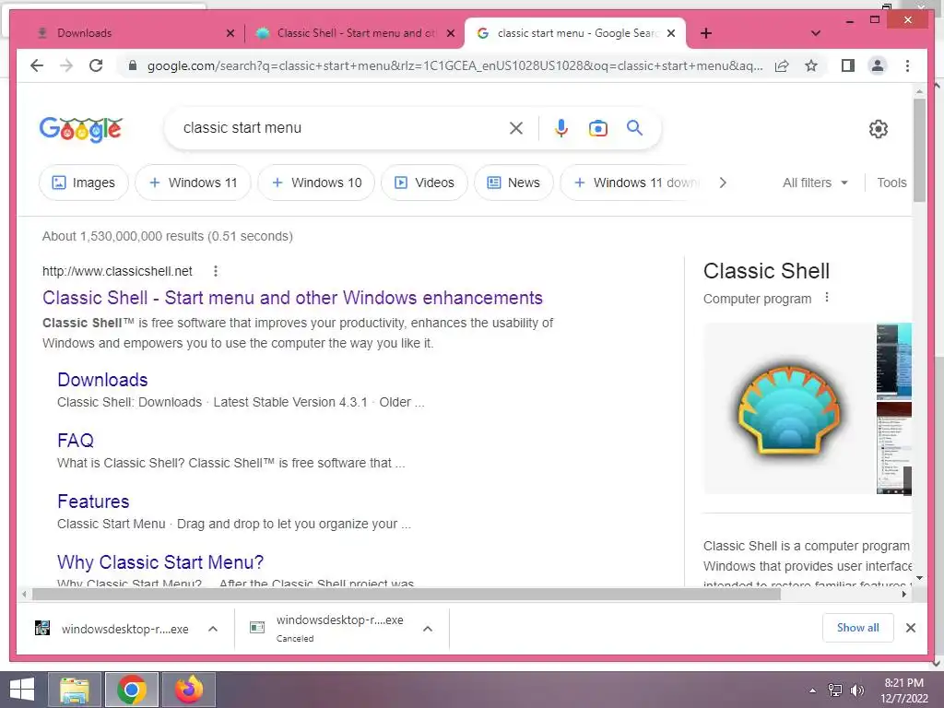944x708 pixels.
Task: Close the Downloads tab
Action: pyautogui.click(x=230, y=33)
